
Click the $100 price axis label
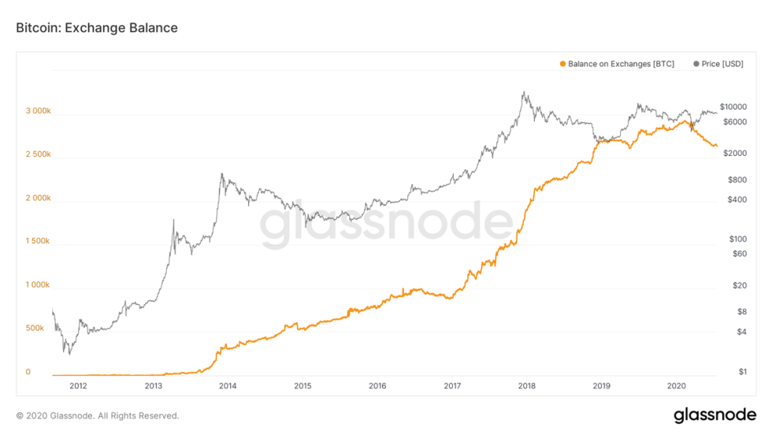[738, 239]
